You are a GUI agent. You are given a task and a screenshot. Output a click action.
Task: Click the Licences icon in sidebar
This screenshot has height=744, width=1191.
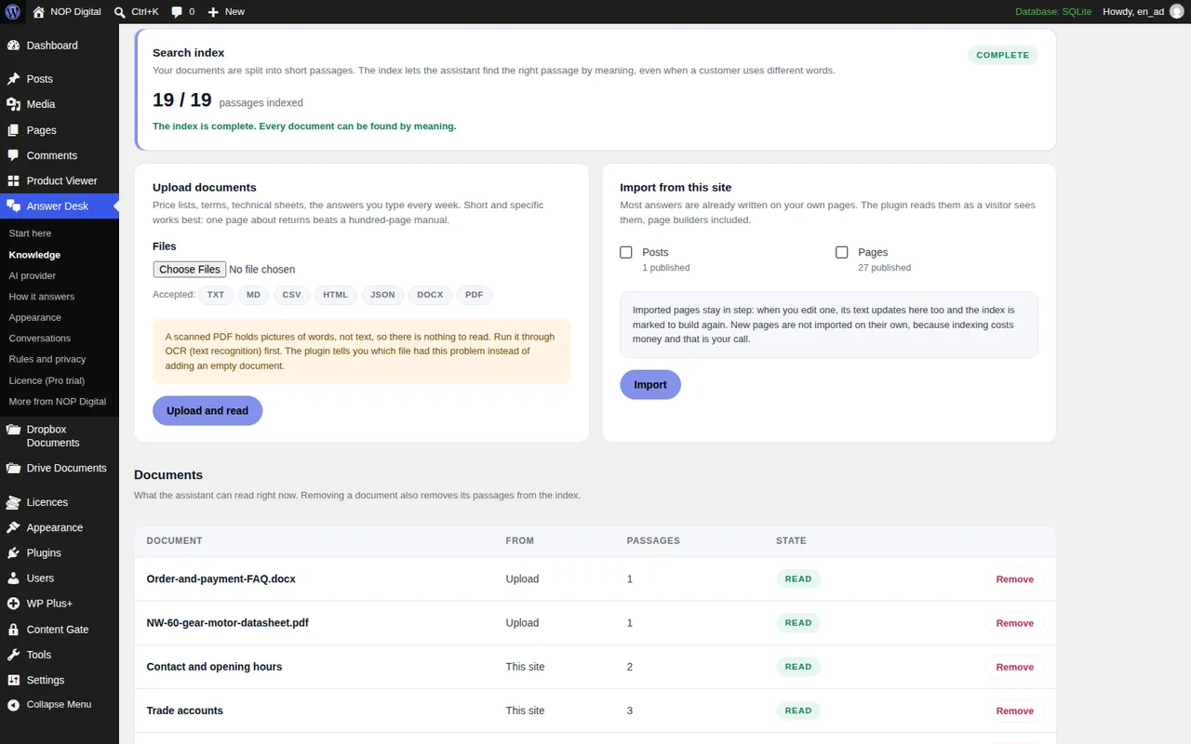pos(13,502)
